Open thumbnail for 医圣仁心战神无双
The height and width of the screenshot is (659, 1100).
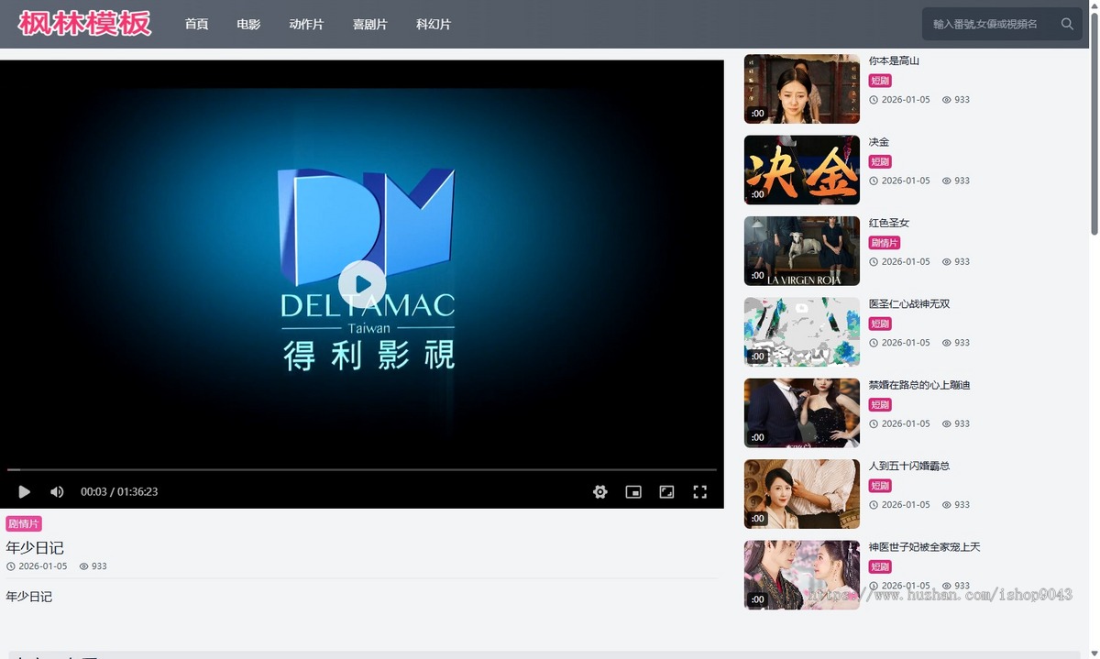(x=802, y=332)
